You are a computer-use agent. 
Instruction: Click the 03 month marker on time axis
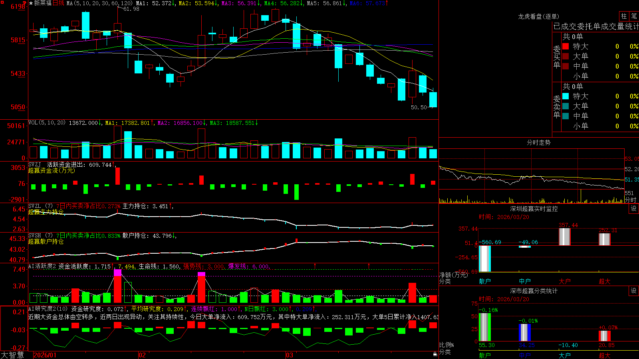pyautogui.click(x=290, y=355)
